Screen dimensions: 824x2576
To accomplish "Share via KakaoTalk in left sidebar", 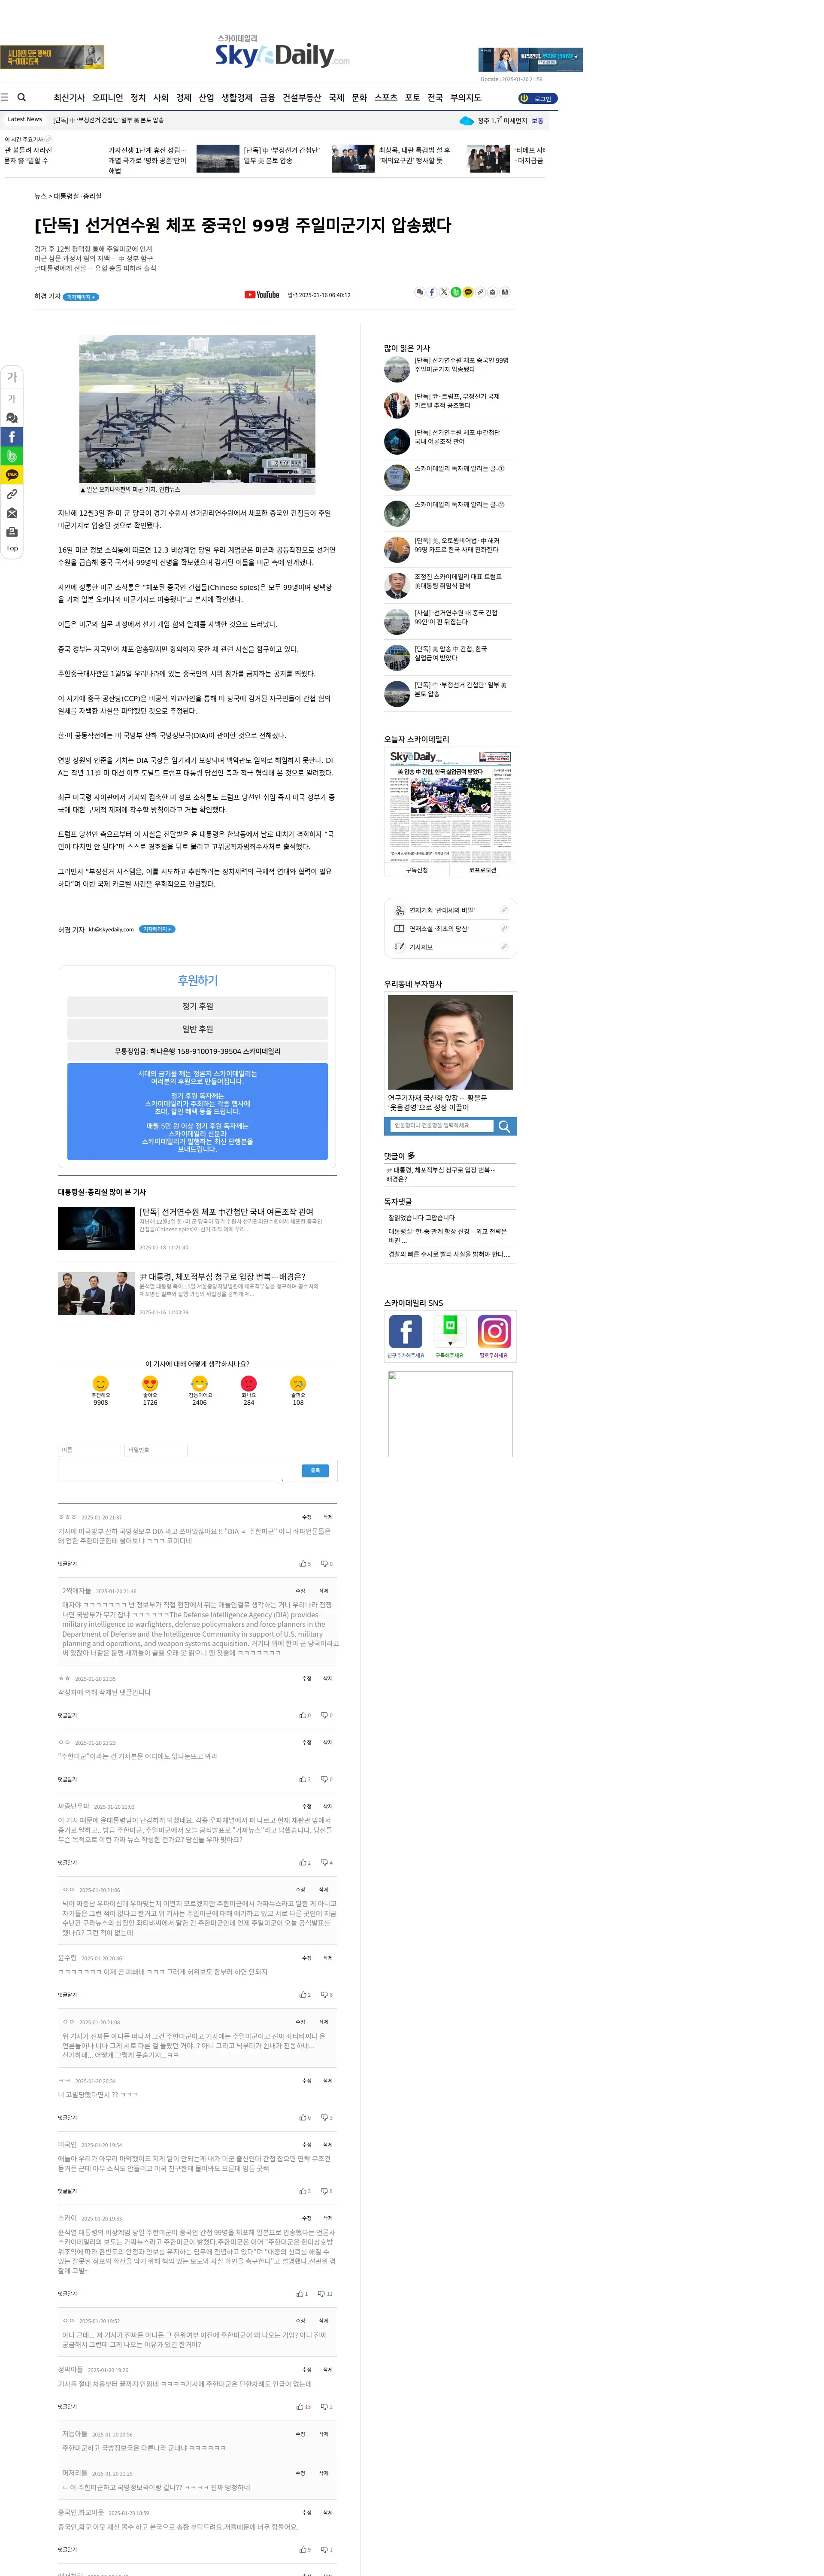I will pyautogui.click(x=12, y=475).
